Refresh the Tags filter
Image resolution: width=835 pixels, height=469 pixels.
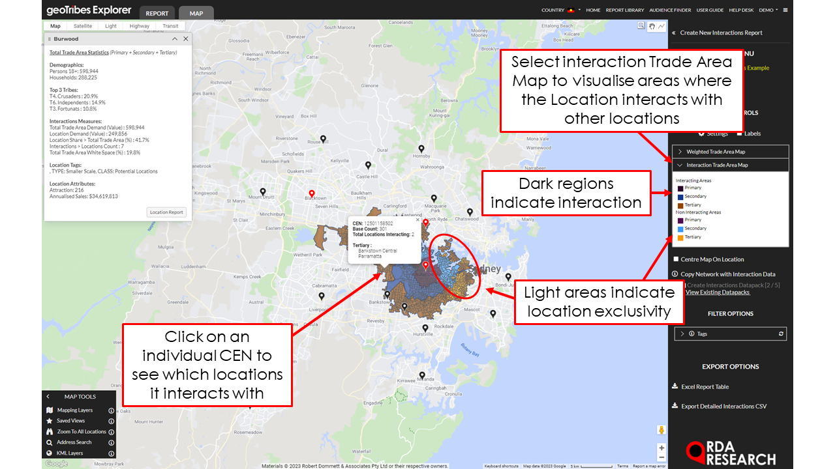point(781,334)
